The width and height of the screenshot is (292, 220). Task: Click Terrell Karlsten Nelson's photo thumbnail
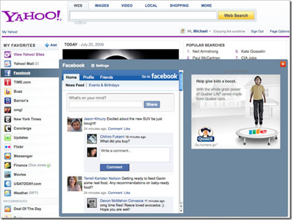(x=74, y=184)
